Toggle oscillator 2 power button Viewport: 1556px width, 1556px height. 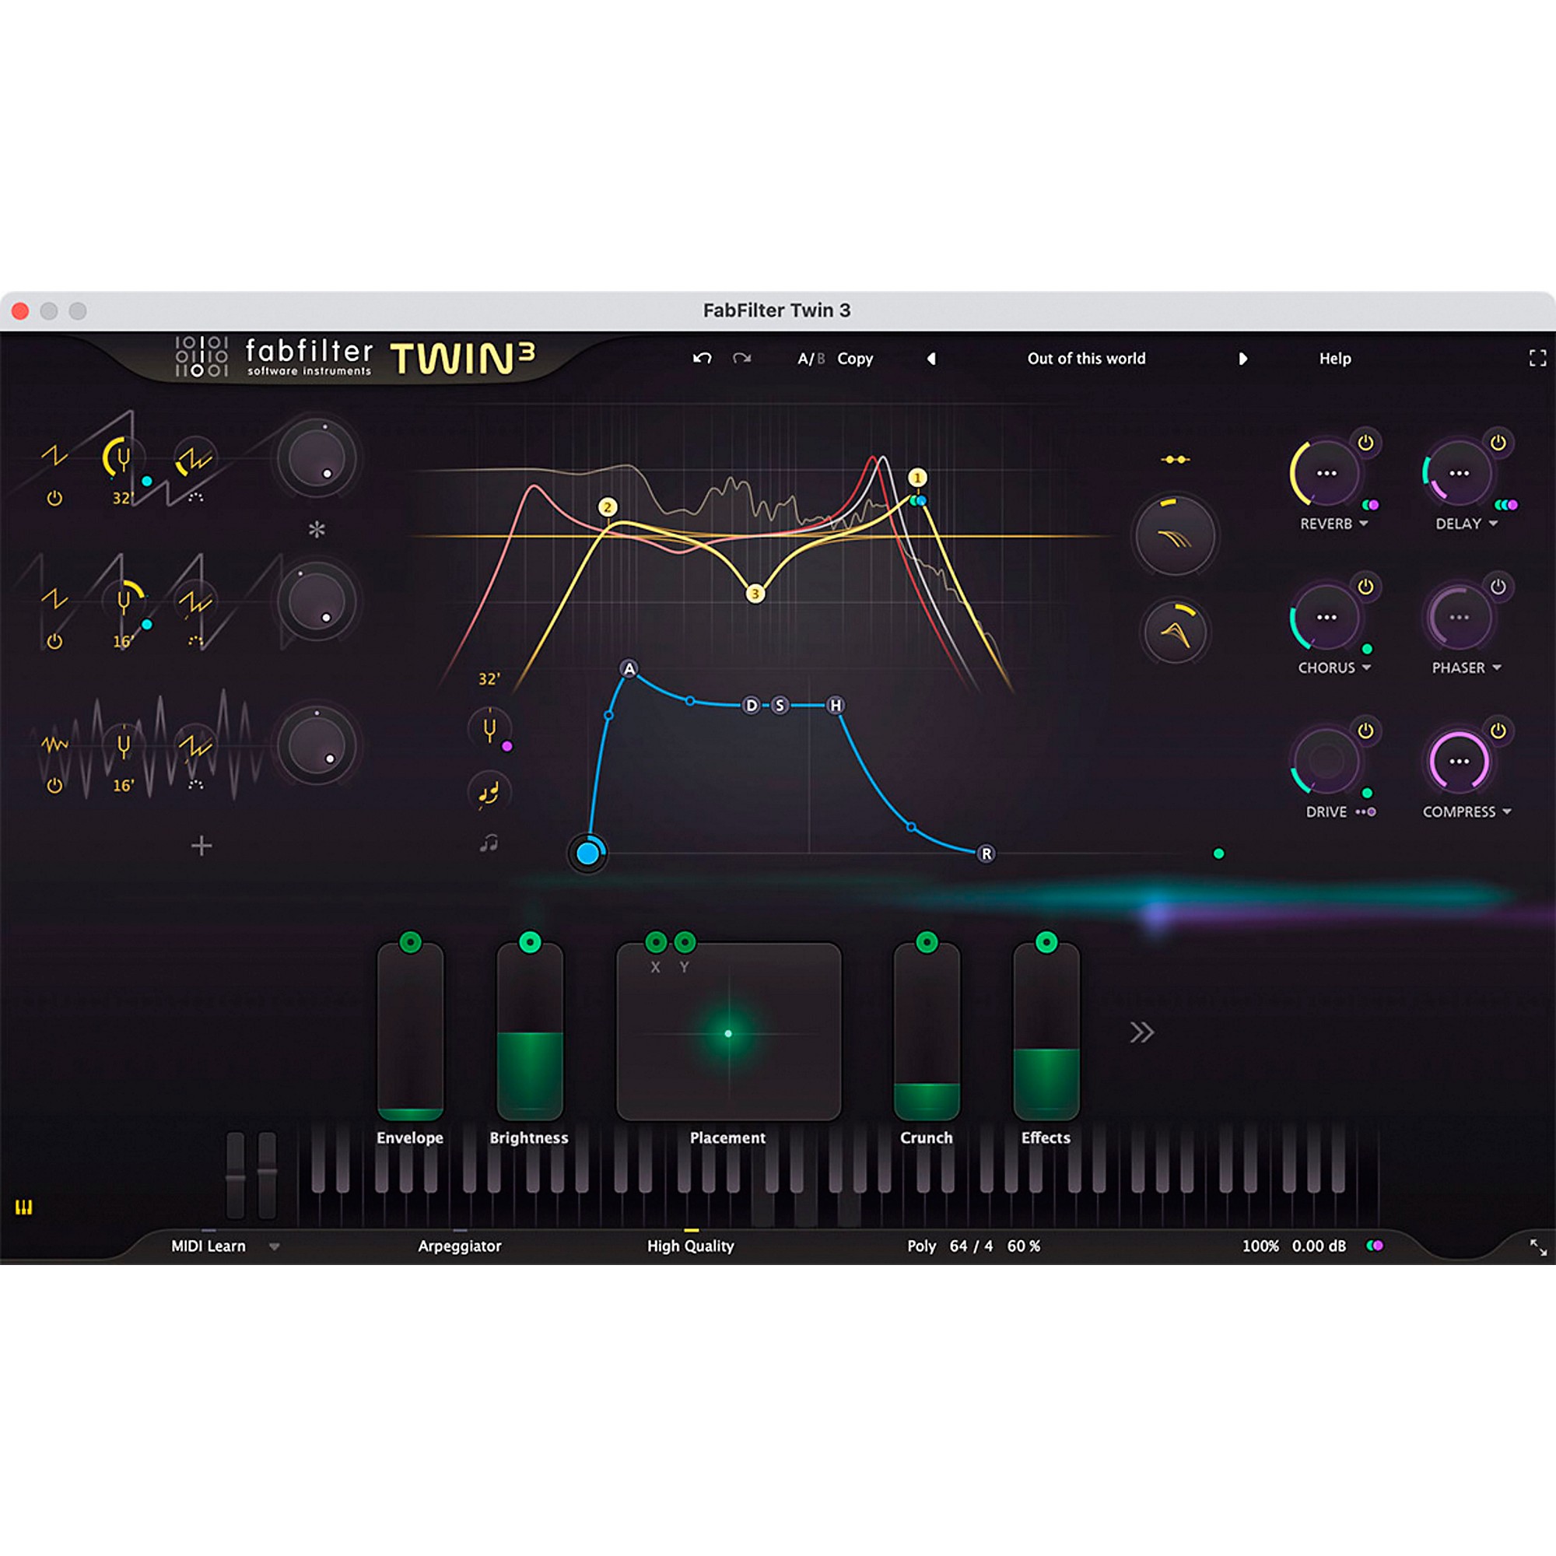coord(54,641)
